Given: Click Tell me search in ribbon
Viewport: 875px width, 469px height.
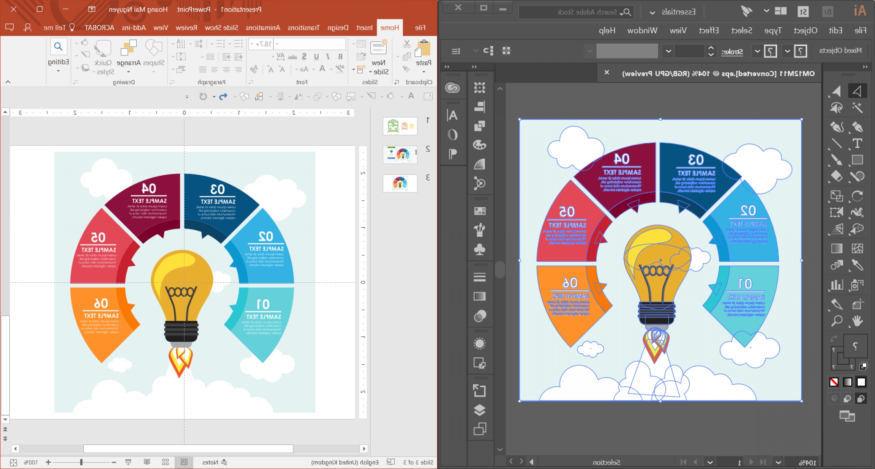Looking at the screenshot, I should [59, 28].
